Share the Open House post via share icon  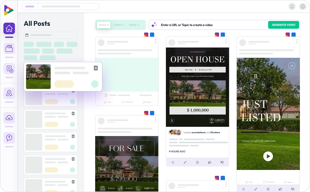point(172,162)
